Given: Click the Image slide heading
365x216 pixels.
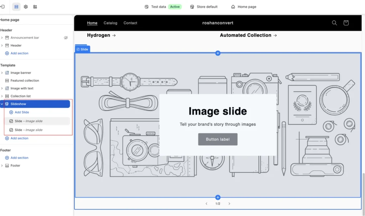Looking at the screenshot, I should pyautogui.click(x=218, y=111).
